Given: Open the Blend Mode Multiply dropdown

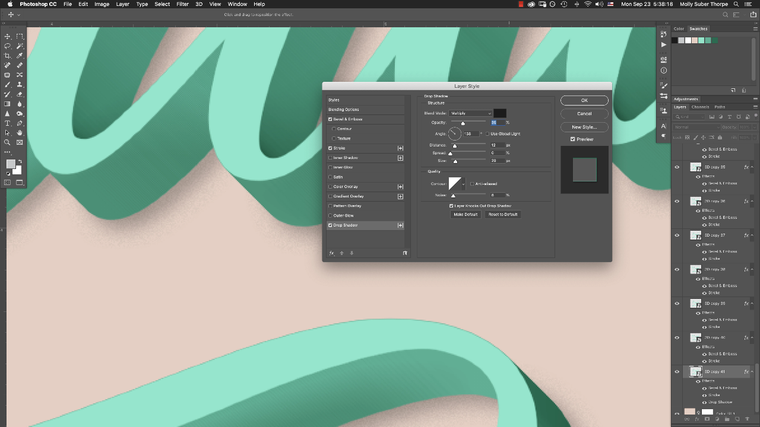Looking at the screenshot, I should click(x=470, y=113).
